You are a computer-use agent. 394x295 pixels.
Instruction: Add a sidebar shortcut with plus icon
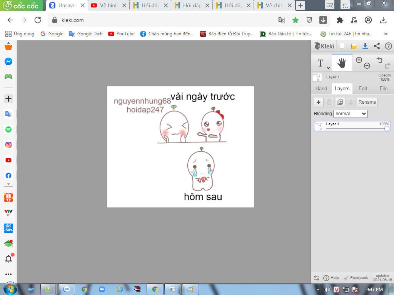click(x=8, y=99)
